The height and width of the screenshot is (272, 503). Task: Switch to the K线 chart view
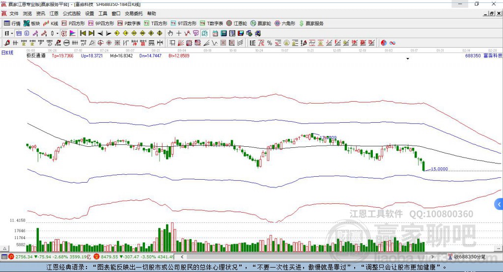click(51, 24)
